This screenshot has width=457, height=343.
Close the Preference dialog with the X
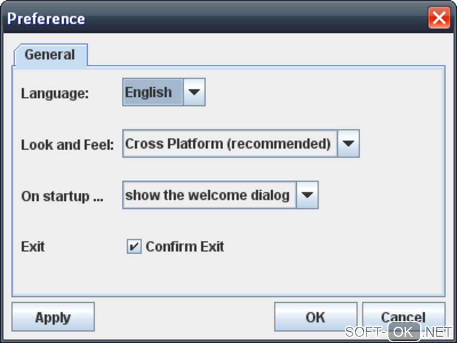[439, 18]
